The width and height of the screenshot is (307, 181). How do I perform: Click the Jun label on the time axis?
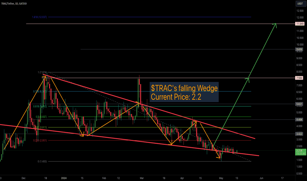point(262,178)
